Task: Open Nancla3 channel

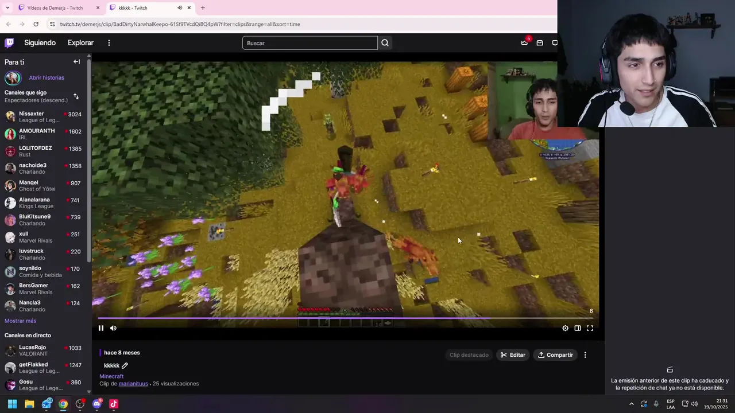Action: point(44,306)
